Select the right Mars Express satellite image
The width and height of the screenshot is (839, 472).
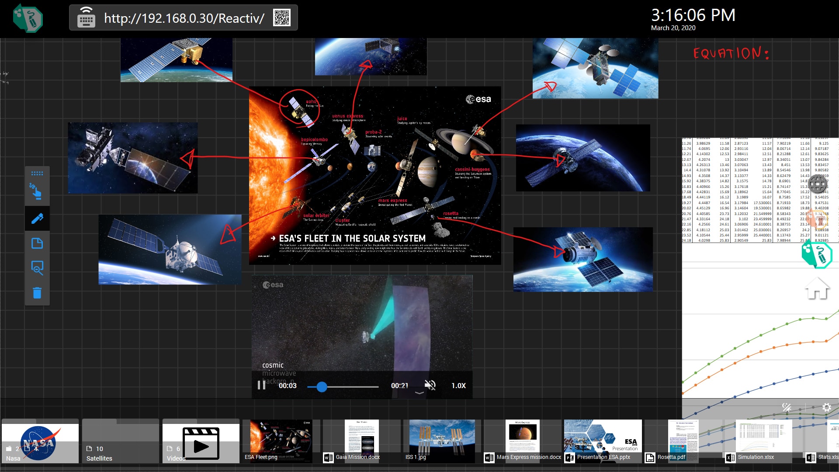pyautogui.click(x=583, y=158)
